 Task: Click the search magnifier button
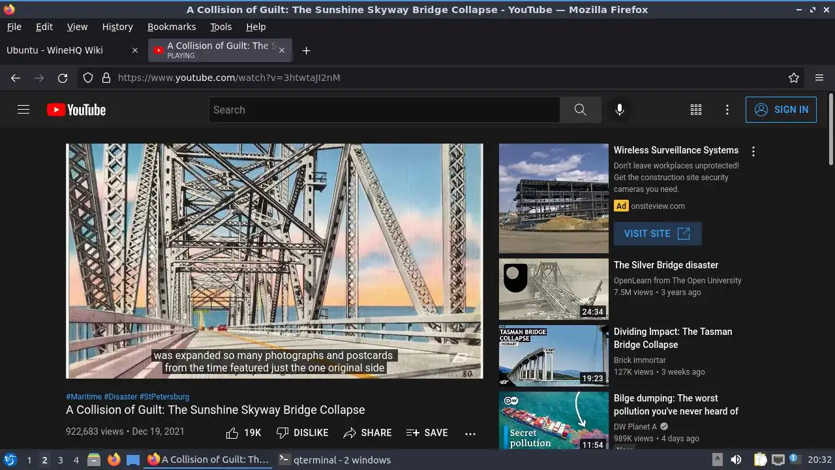(580, 110)
